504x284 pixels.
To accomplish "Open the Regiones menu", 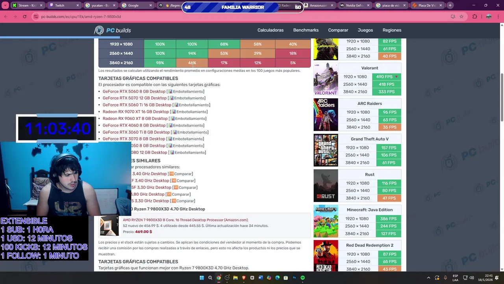I will click(x=392, y=30).
